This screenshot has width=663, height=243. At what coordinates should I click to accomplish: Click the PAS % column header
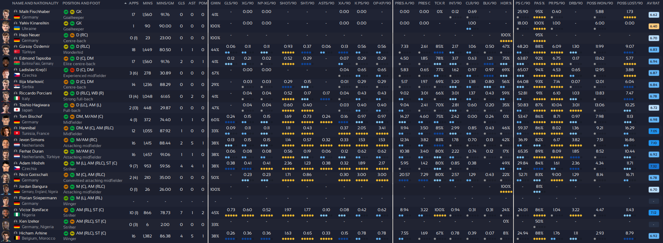(x=539, y=3)
